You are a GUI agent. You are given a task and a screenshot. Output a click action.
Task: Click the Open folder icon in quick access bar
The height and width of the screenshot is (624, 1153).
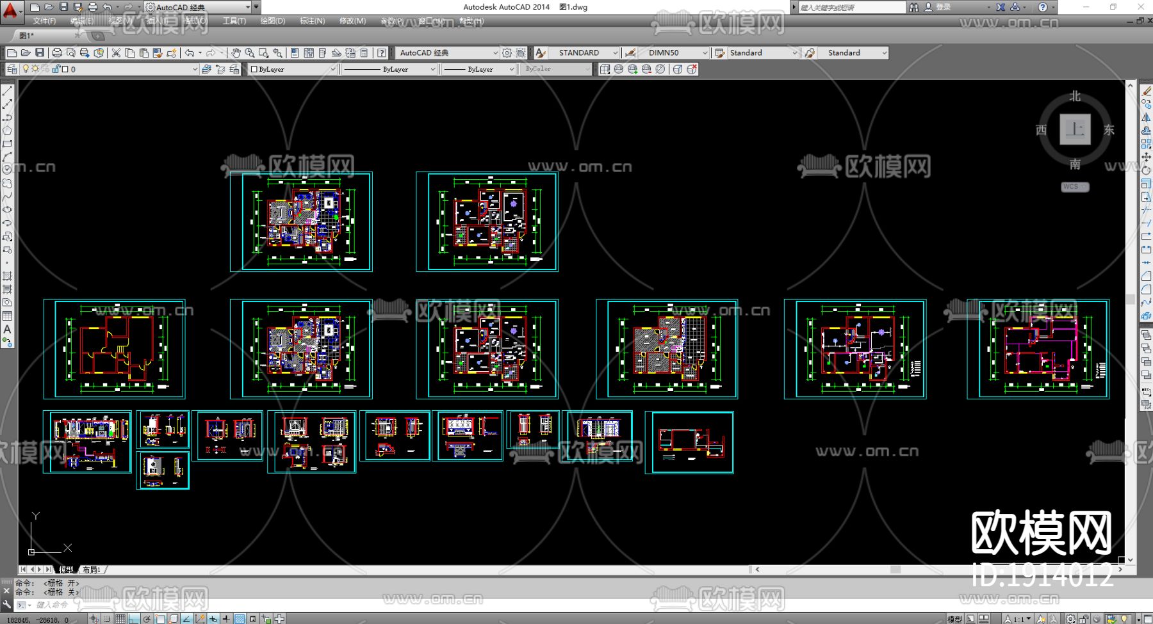49,7
